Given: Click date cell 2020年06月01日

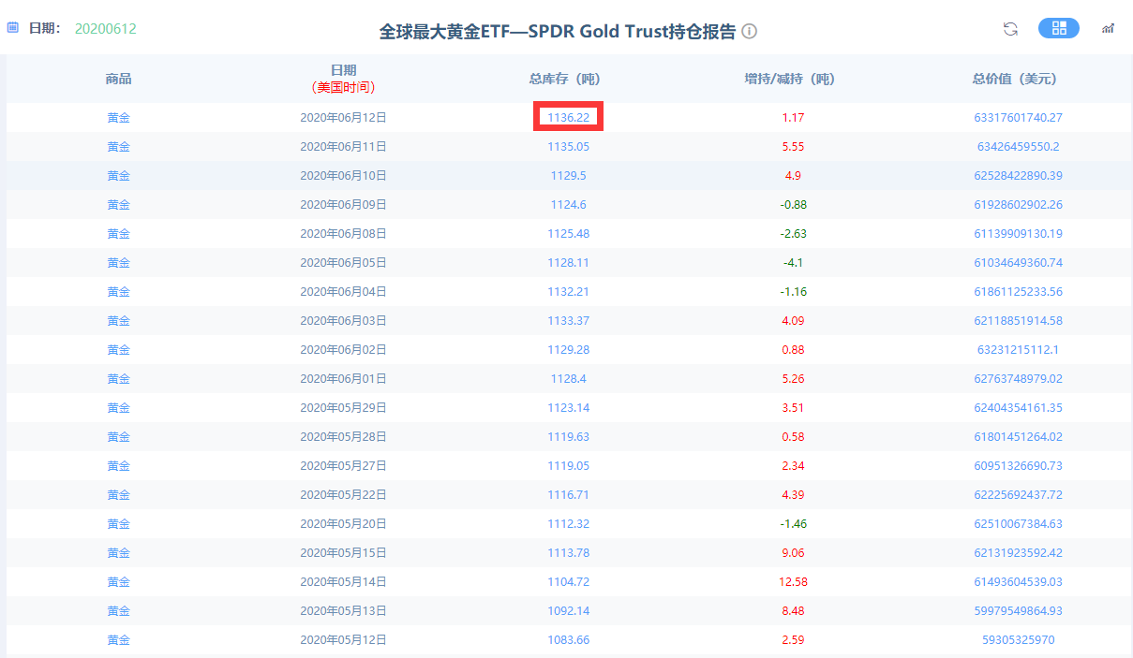Looking at the screenshot, I should 344,379.
